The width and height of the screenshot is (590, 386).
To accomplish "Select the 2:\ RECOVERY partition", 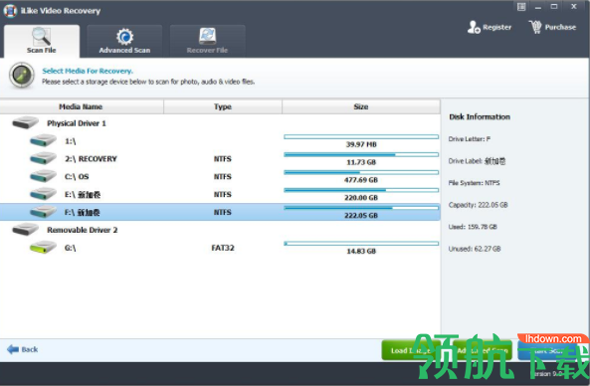I will pos(220,159).
